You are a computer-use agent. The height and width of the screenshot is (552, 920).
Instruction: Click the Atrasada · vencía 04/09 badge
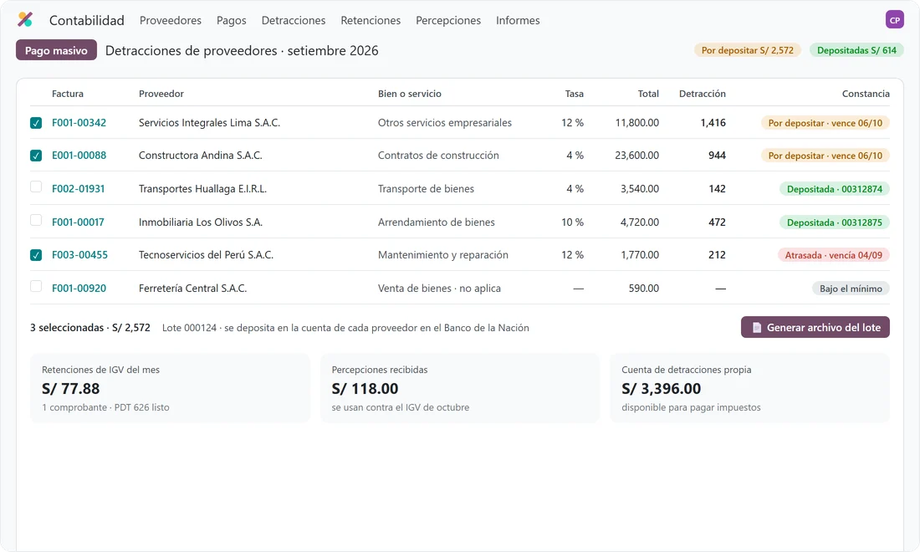[x=833, y=256]
